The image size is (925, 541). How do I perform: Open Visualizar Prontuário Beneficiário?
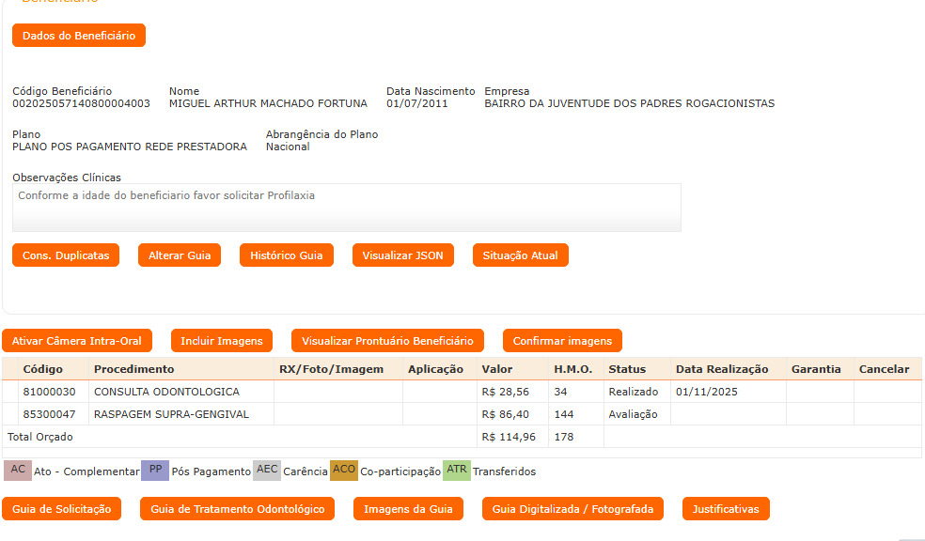[x=387, y=341]
